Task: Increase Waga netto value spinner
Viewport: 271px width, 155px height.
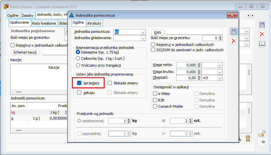Action: (199, 64)
